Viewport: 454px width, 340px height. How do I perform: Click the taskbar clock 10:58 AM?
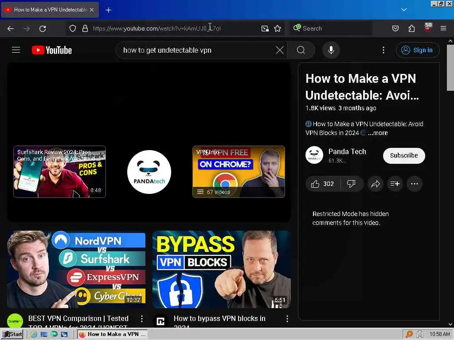pos(439,334)
